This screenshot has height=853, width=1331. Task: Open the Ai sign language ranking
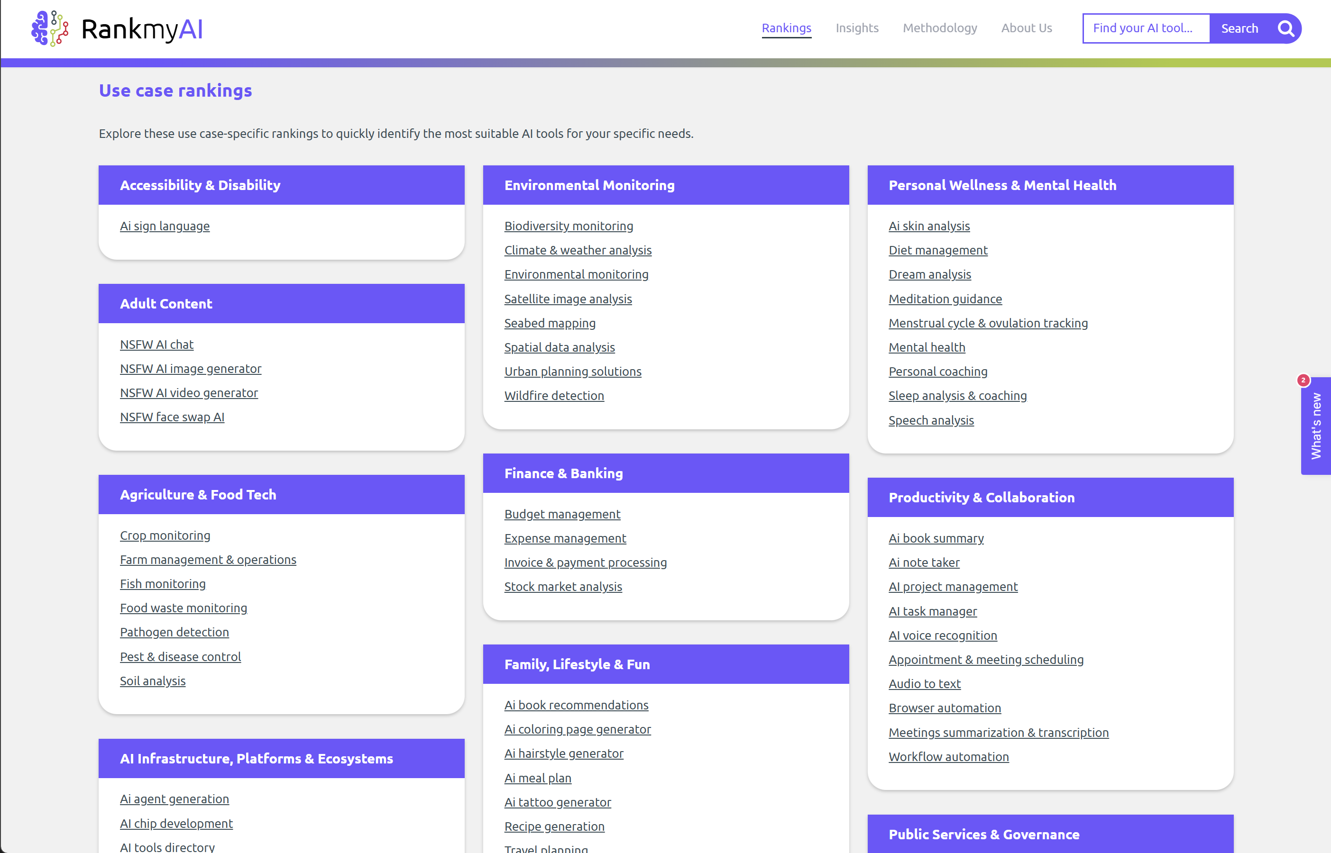click(x=165, y=226)
